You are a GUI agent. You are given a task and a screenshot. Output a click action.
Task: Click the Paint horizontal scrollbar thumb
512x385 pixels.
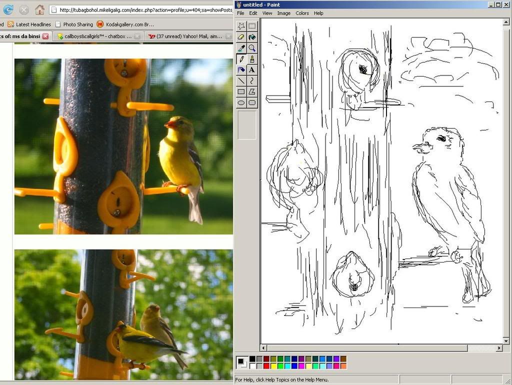coord(367,348)
